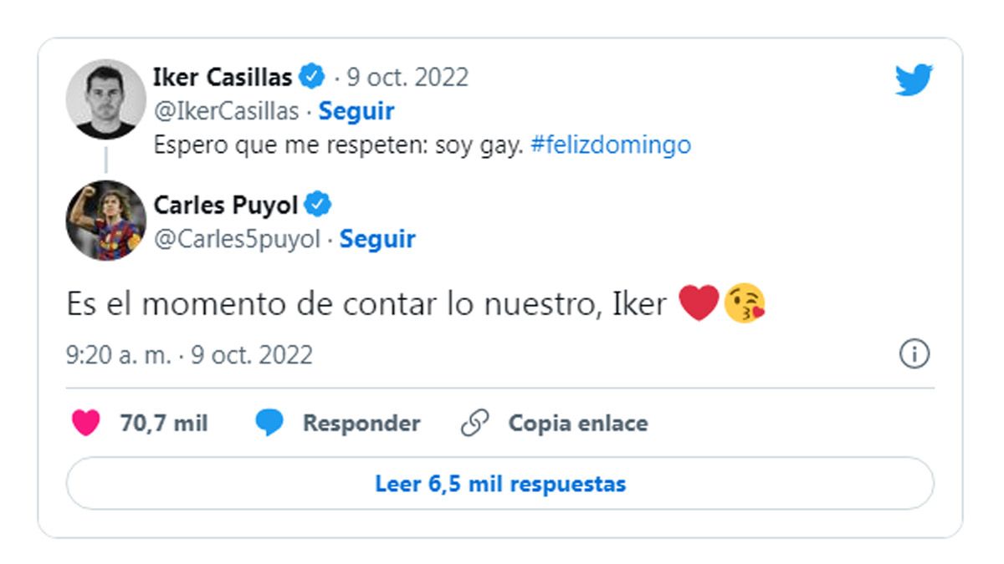1004x564 pixels.
Task: Click the copy link chain icon
Action: [474, 424]
